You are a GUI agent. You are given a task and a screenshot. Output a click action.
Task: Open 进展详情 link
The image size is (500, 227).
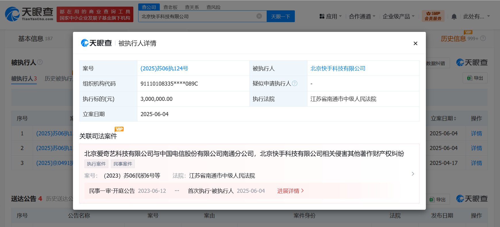point(291,191)
